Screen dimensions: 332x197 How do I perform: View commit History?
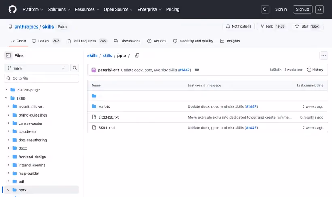315,70
